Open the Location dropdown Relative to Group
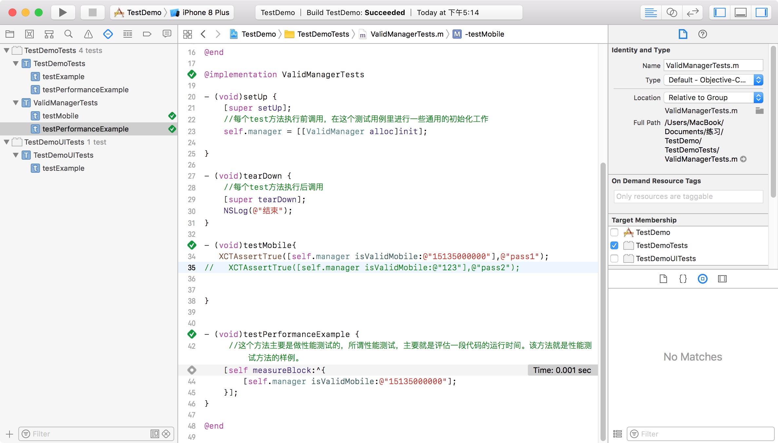 pyautogui.click(x=713, y=97)
